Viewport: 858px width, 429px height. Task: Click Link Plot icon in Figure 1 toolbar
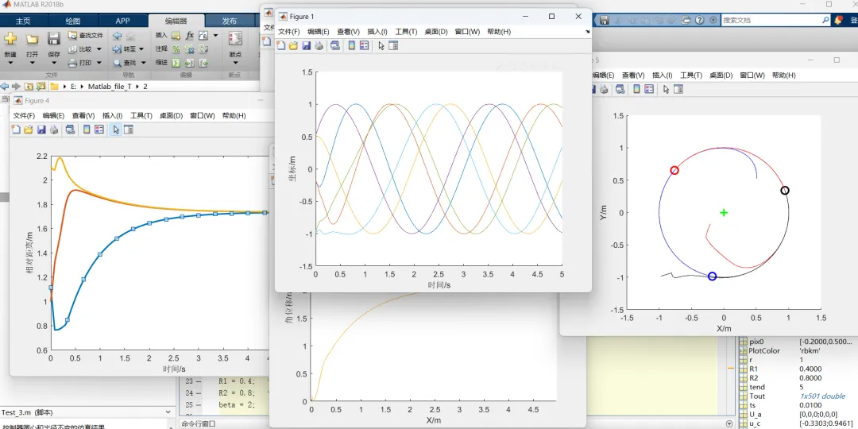pyautogui.click(x=335, y=46)
